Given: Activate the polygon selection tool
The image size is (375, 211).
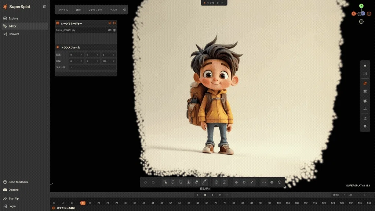Looking at the screenshot, I should pos(181,182).
